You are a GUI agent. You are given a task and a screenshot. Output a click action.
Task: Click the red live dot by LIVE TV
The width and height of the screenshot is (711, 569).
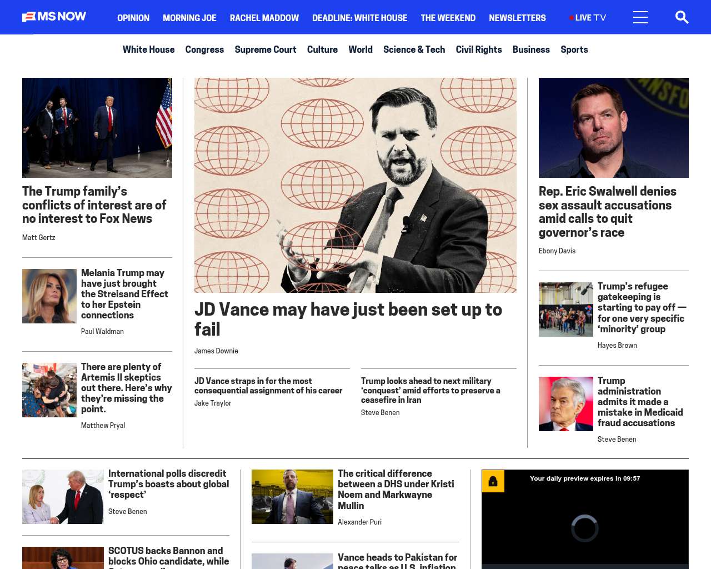click(571, 18)
